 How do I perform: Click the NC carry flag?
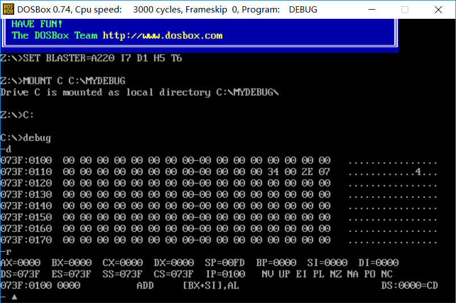pyautogui.click(x=387, y=274)
